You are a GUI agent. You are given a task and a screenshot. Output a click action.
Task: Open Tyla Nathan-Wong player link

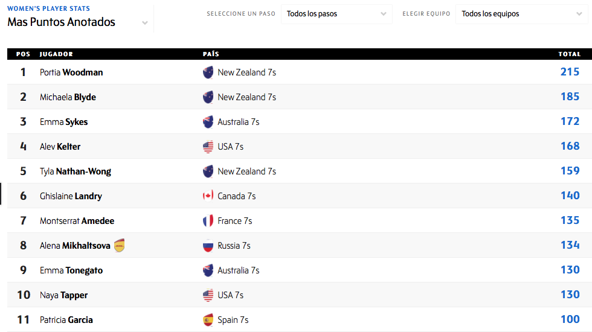(x=76, y=171)
